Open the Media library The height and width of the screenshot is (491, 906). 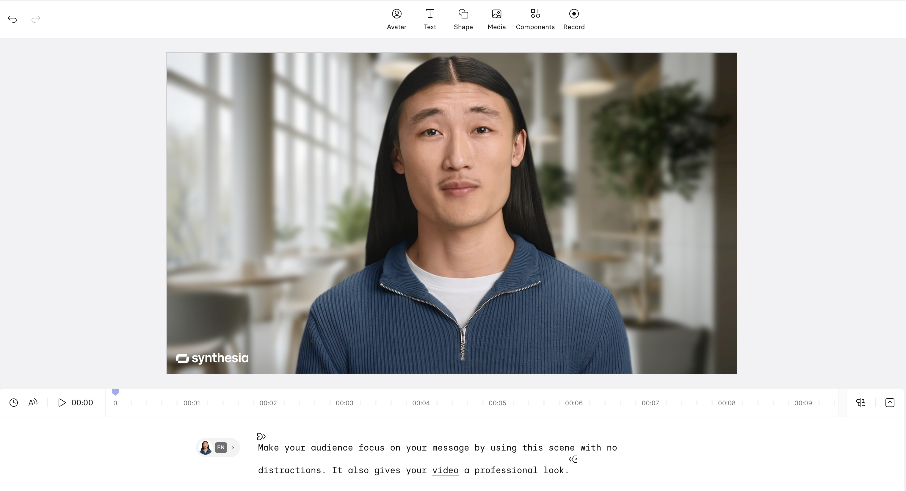click(x=496, y=19)
